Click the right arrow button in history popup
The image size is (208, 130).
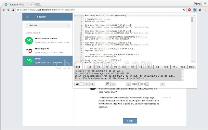(92, 84)
